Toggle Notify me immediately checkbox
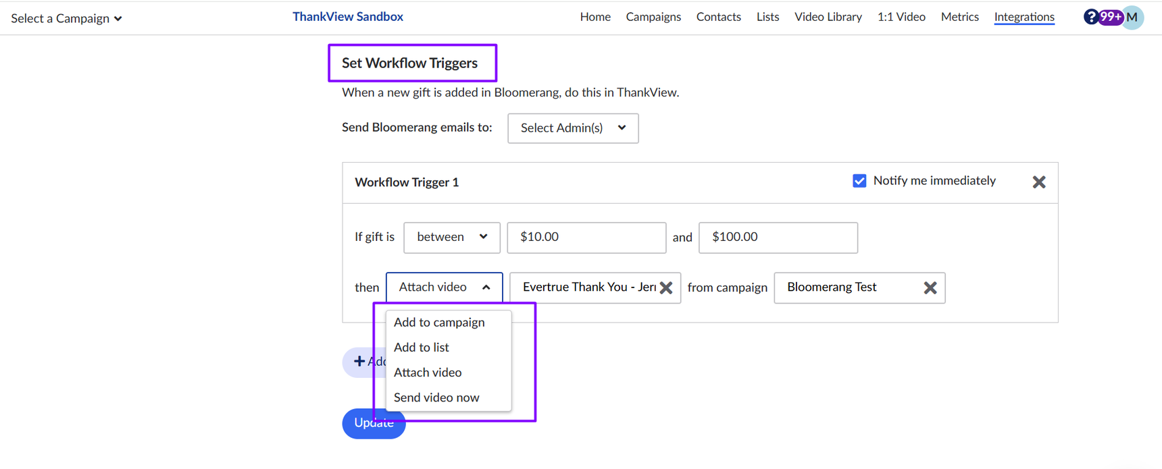 pyautogui.click(x=859, y=181)
